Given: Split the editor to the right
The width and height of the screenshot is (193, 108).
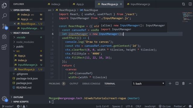Looking at the screenshot, I should (190, 4).
